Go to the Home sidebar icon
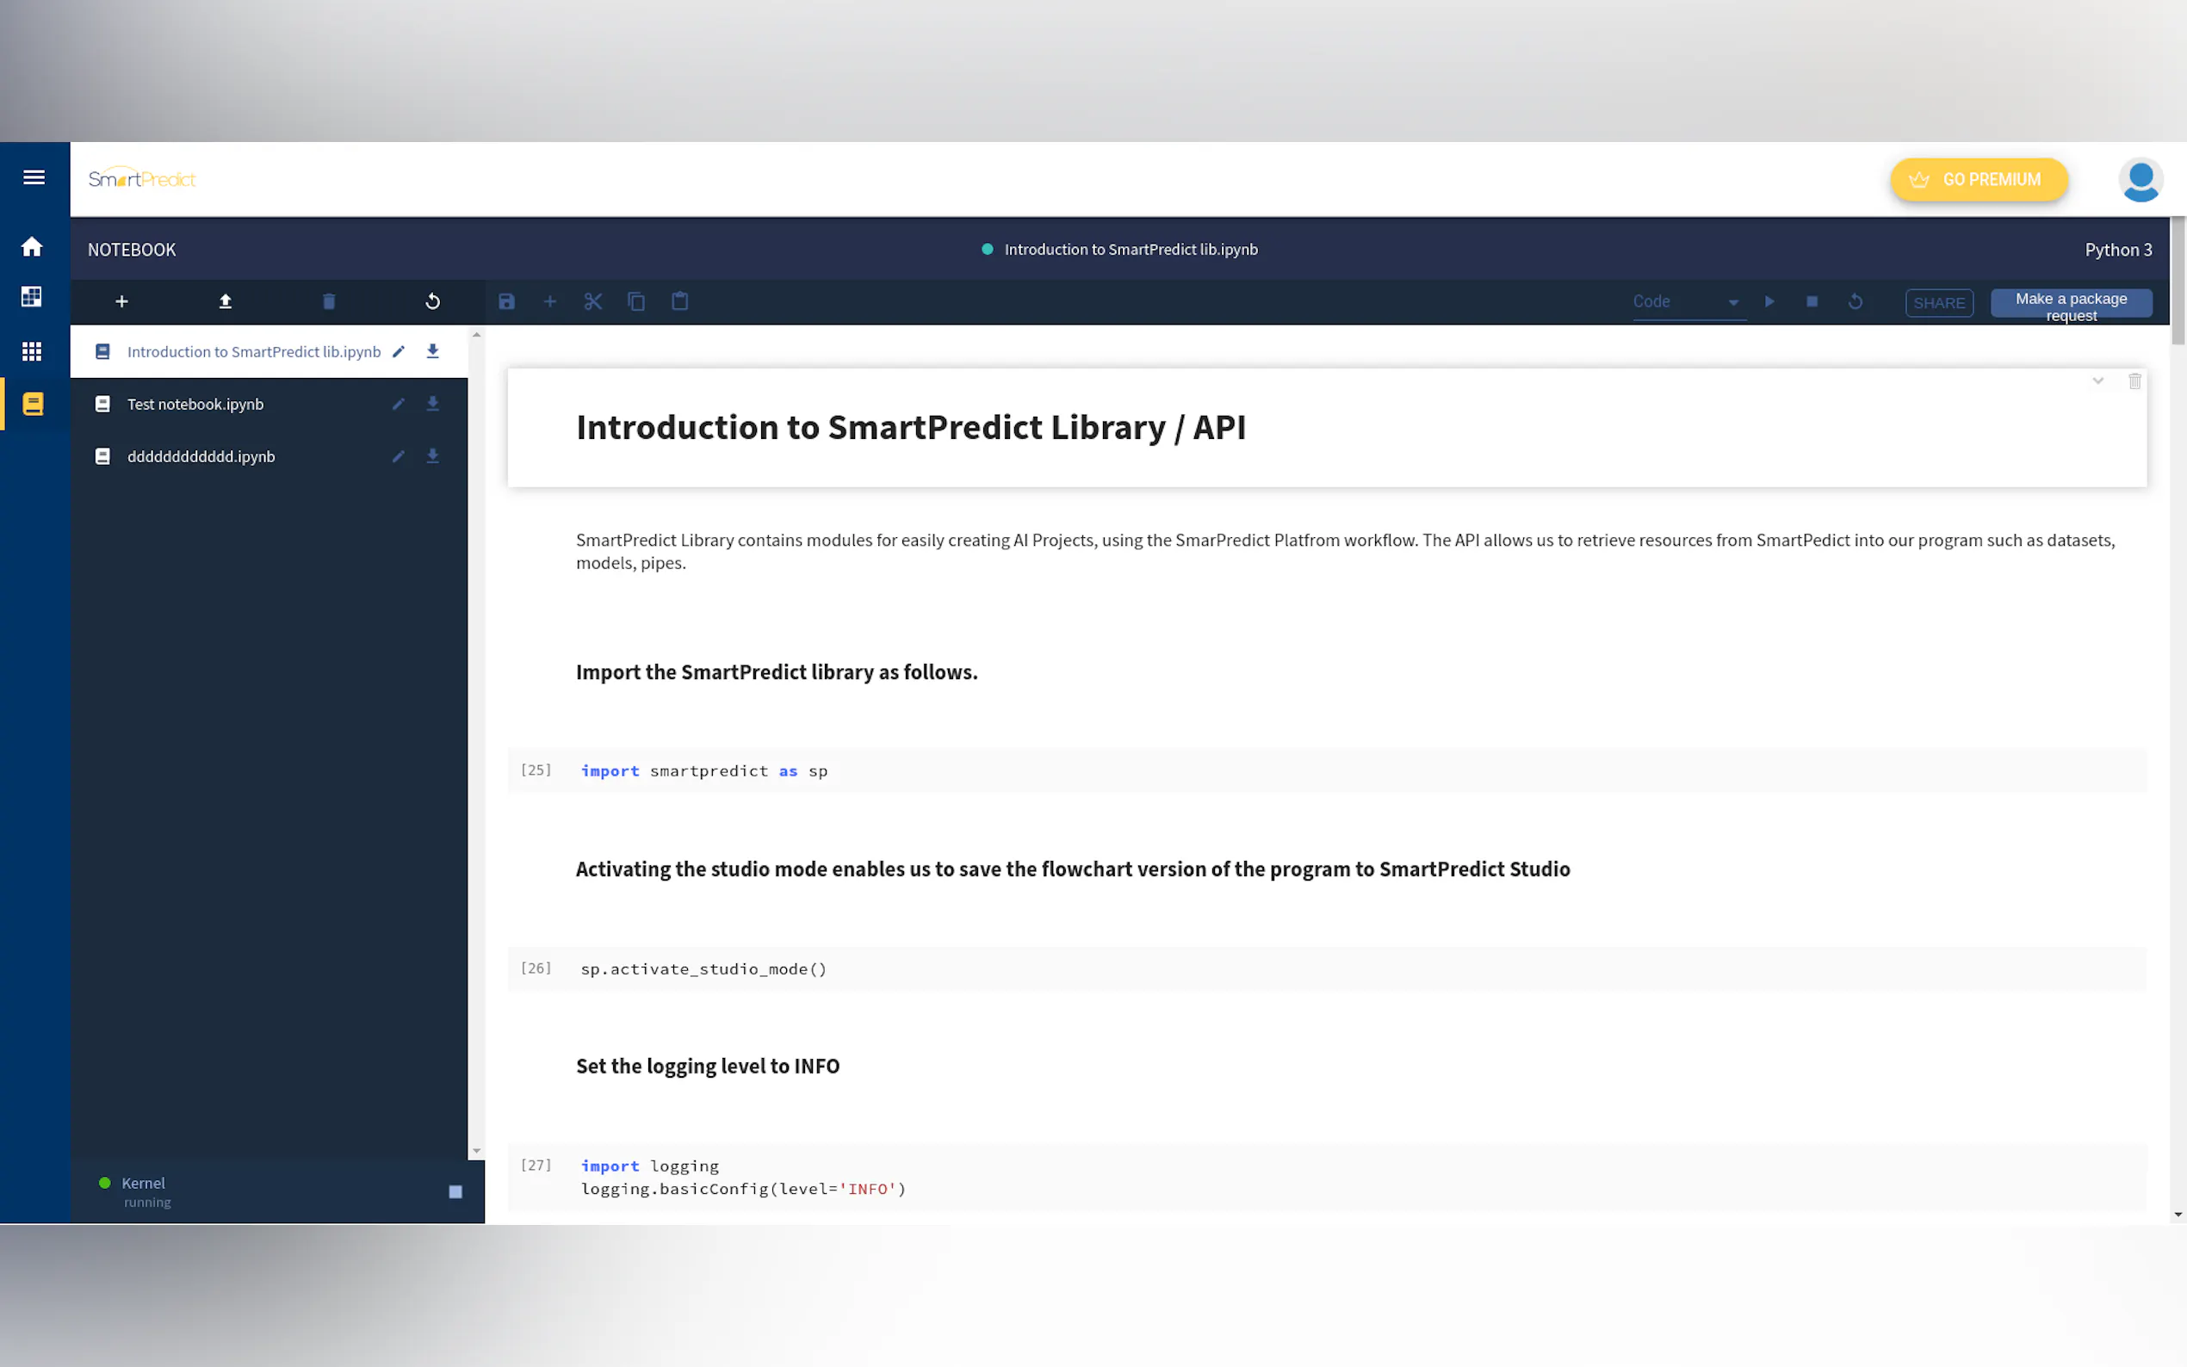The height and width of the screenshot is (1367, 2187). (x=33, y=247)
